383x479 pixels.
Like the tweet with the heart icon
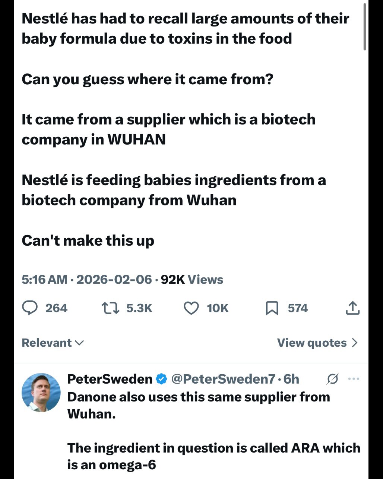coord(191,308)
